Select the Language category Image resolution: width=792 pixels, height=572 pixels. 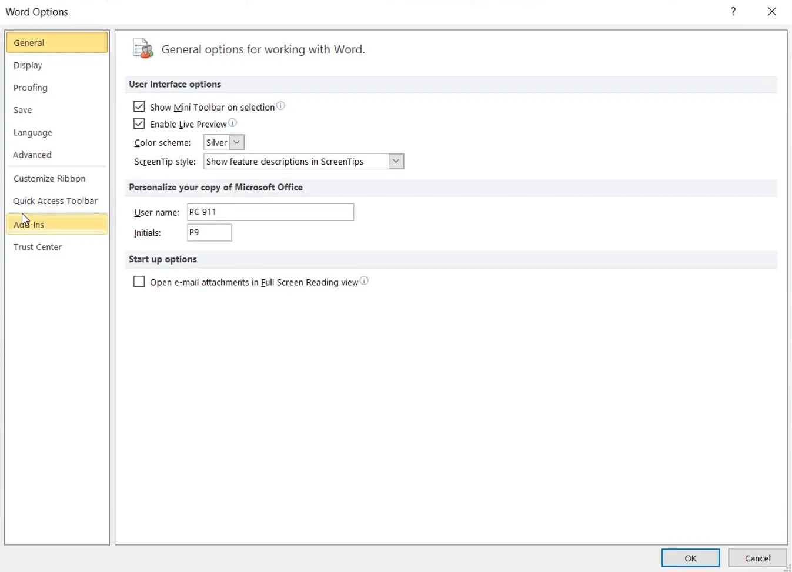(x=57, y=132)
